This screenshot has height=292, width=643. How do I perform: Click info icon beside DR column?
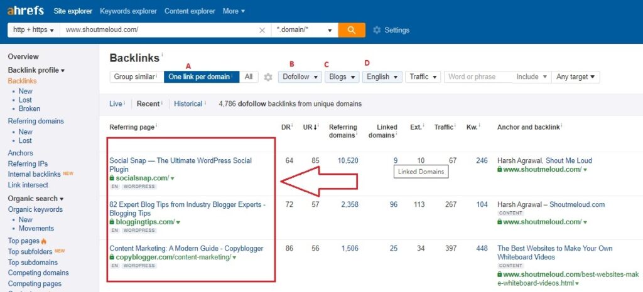293,125
